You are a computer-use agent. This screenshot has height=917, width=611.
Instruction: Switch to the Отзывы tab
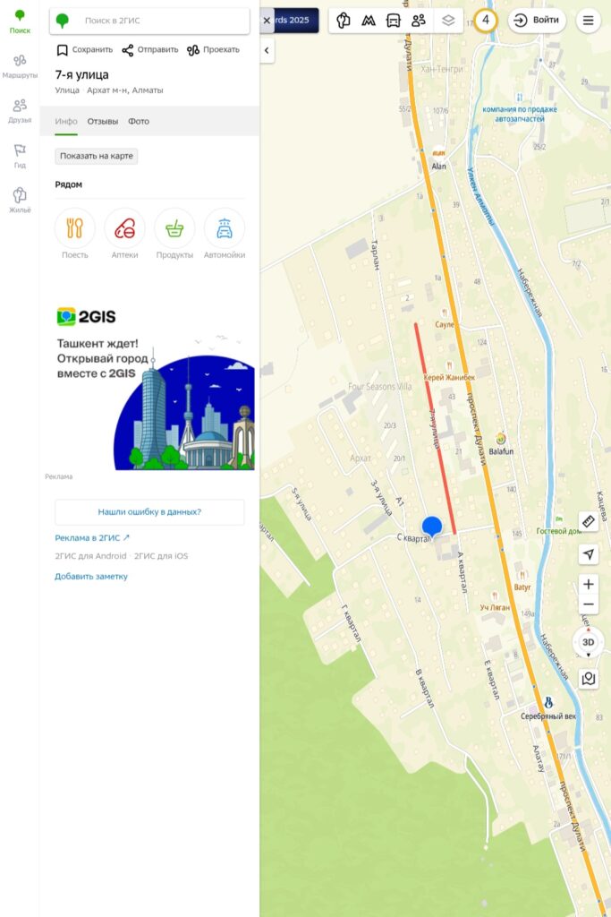pos(102,121)
